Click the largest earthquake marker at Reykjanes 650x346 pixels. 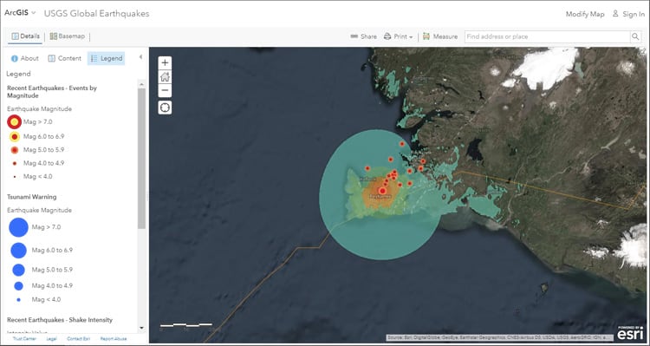click(x=382, y=191)
